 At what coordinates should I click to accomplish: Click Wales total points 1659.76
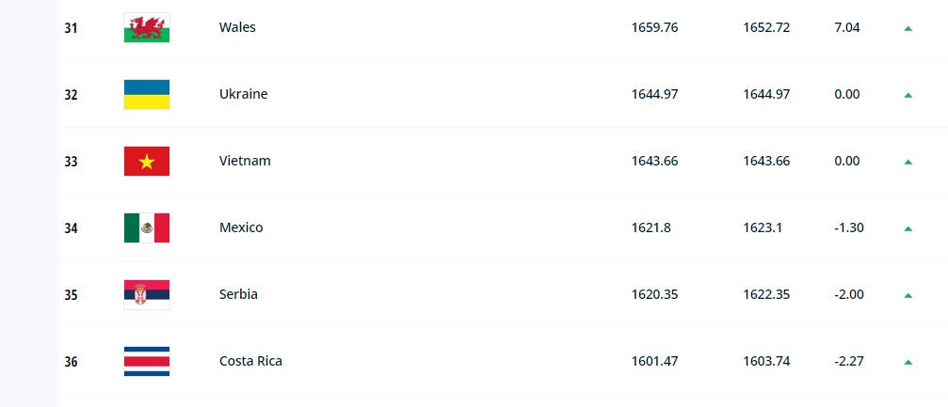point(654,27)
